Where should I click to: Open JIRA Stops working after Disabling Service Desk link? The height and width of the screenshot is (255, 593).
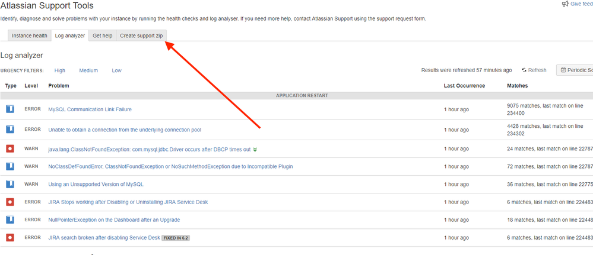tap(128, 202)
